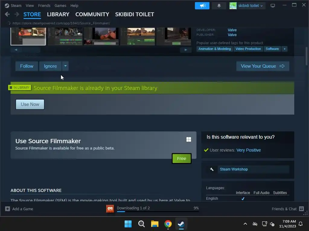Click the Add a Game plus icon

pos(8,209)
